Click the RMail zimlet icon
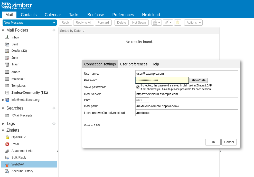 tap(7, 144)
